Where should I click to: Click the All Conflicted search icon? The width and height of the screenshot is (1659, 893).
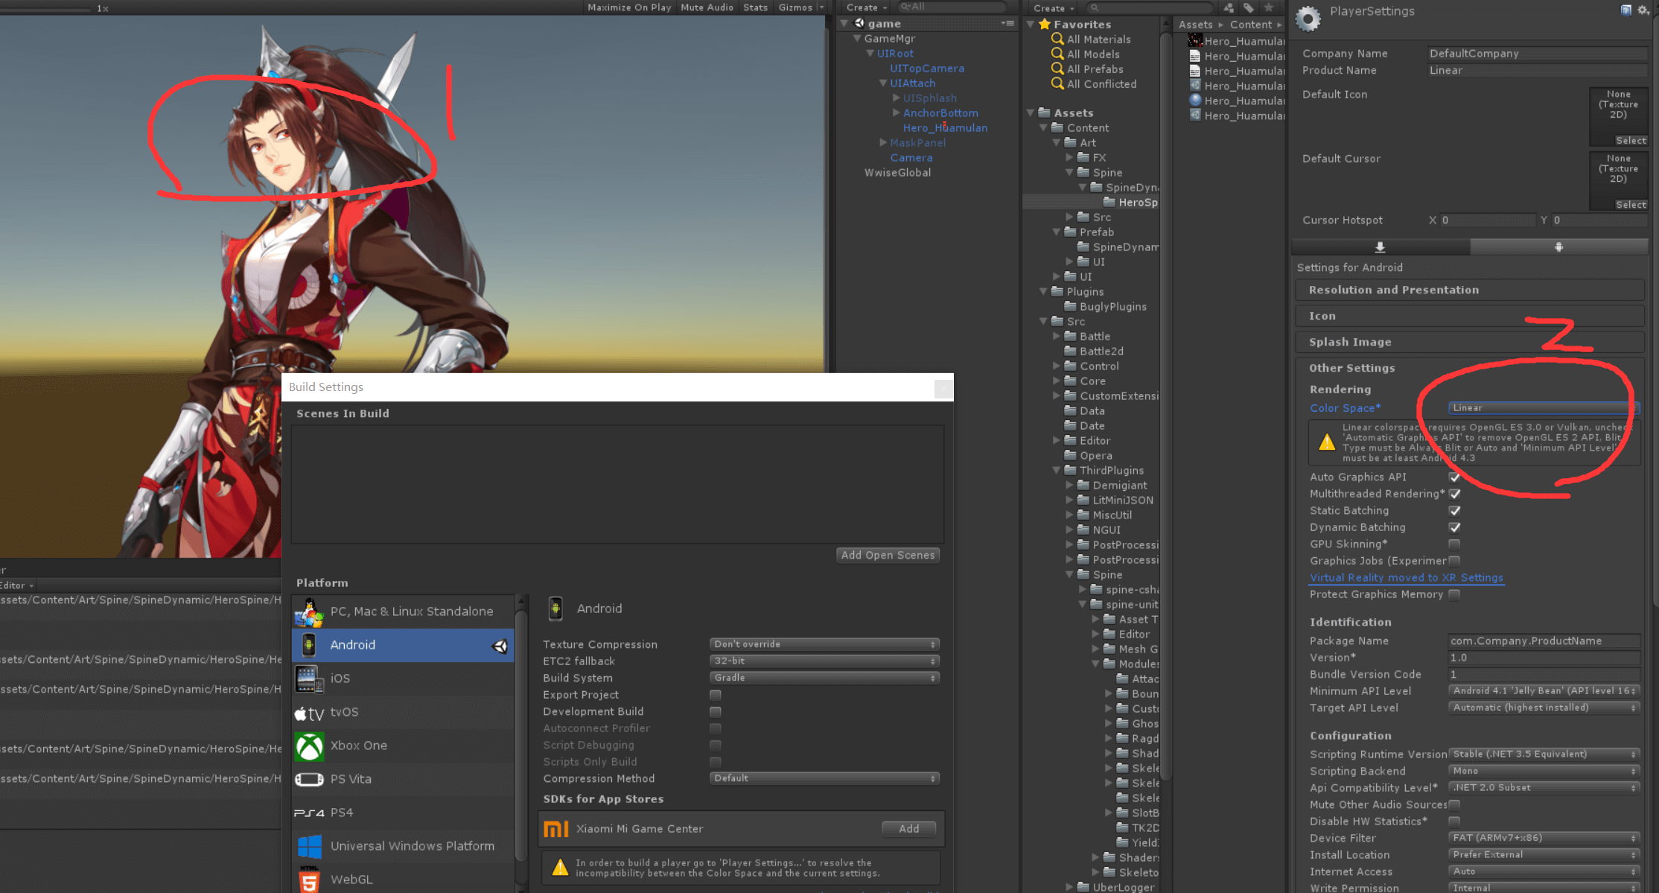(1057, 84)
